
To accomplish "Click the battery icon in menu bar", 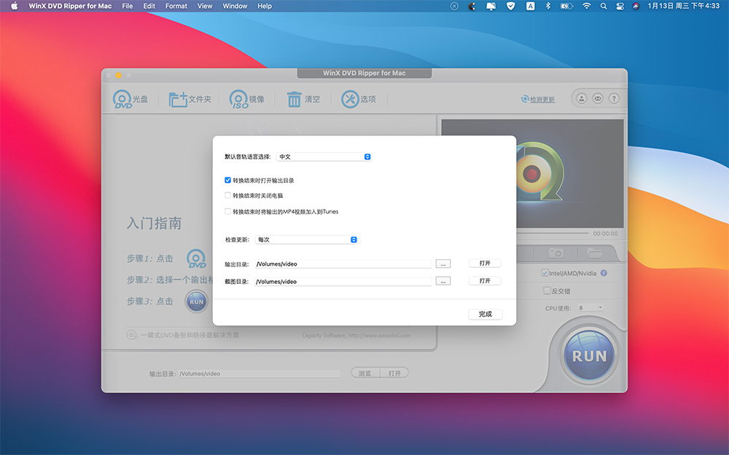I will click(566, 6).
